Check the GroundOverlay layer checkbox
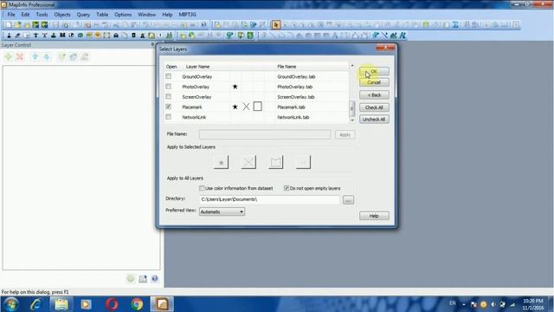Image resolution: width=554 pixels, height=312 pixels. pos(168,76)
